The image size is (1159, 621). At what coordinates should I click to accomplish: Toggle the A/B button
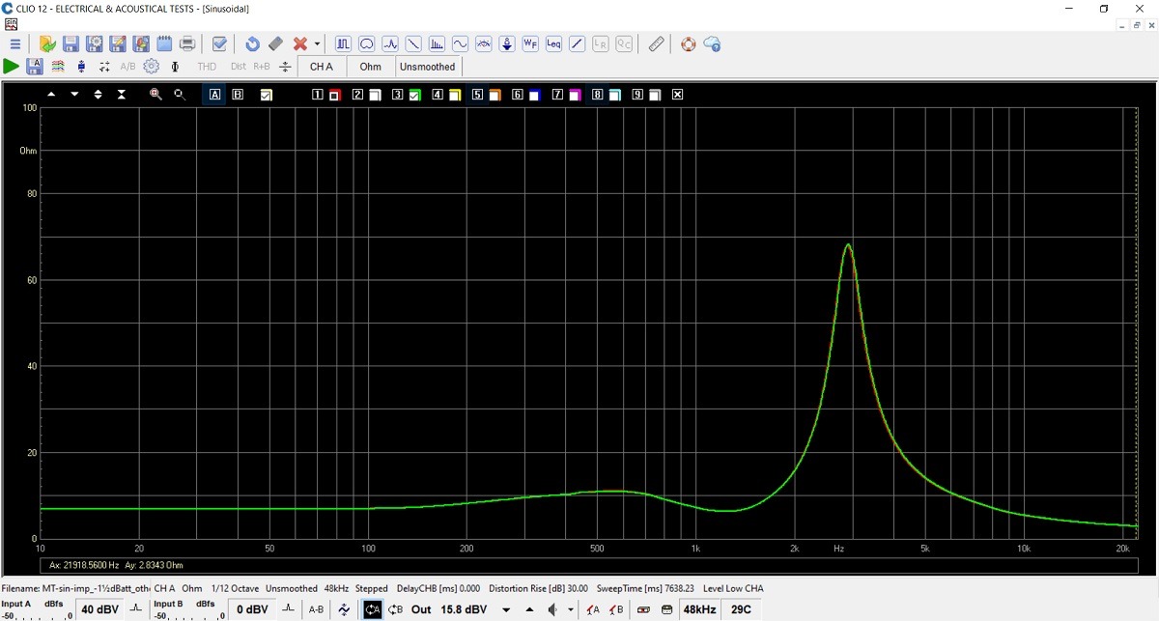point(127,67)
